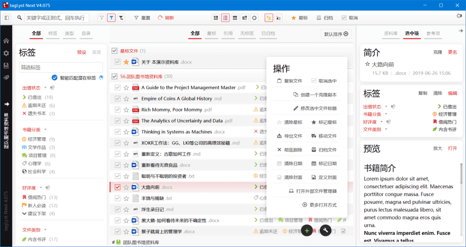Click the wrench floating button
The height and width of the screenshot is (247, 466).
325,231
